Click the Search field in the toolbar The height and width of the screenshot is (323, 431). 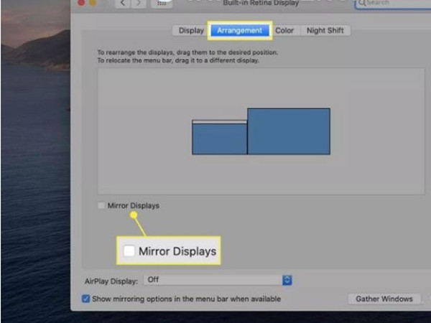point(393,4)
